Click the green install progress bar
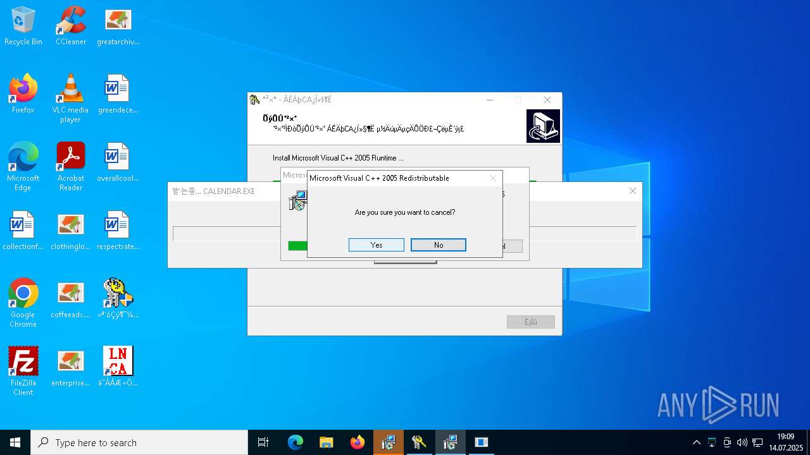Viewport: 810px width, 455px height. click(x=297, y=246)
